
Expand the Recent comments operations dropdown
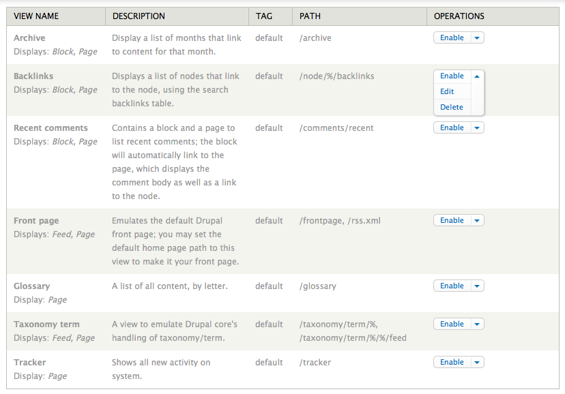pos(477,127)
